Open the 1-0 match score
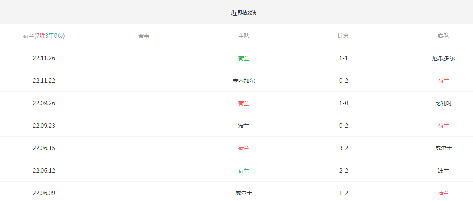This screenshot has width=473, height=201. coord(344,103)
